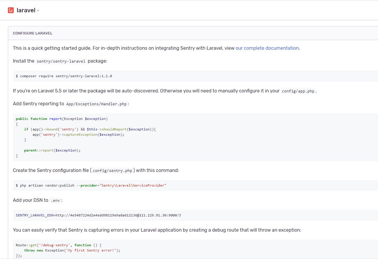Image resolution: width=378 pixels, height=260 pixels.
Task: Click the 'throw new Exception' code line
Action: (72, 250)
